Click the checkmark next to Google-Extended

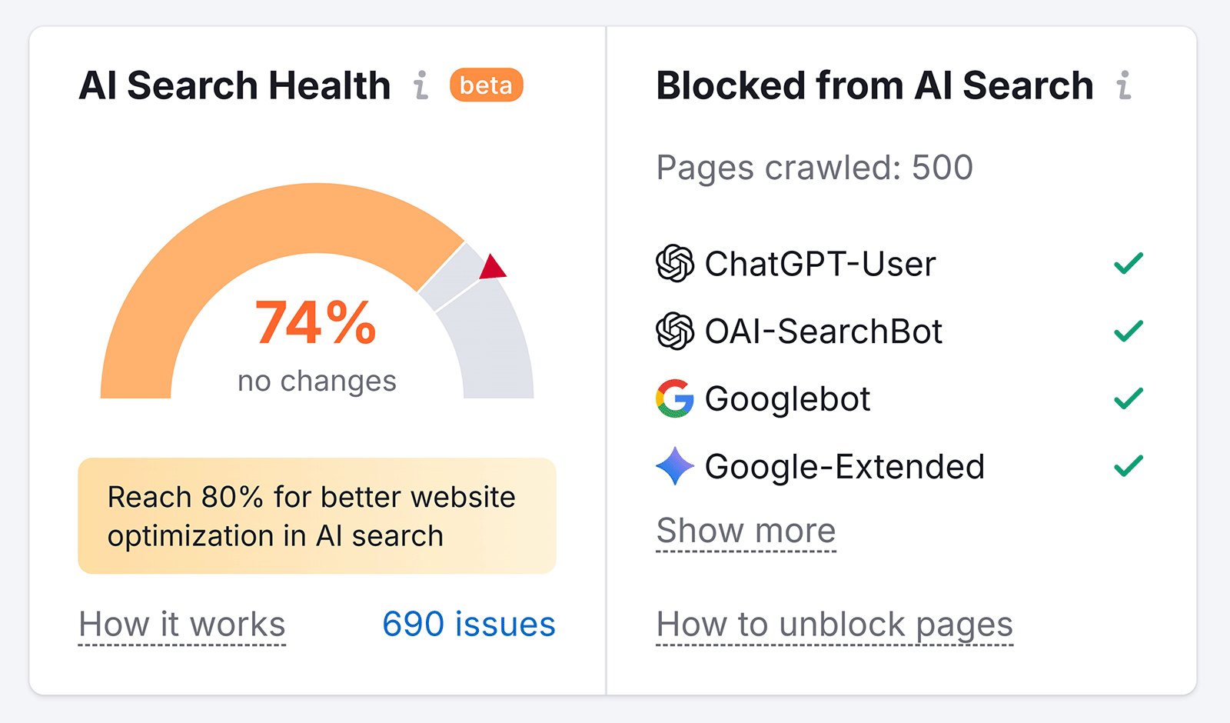1128,465
